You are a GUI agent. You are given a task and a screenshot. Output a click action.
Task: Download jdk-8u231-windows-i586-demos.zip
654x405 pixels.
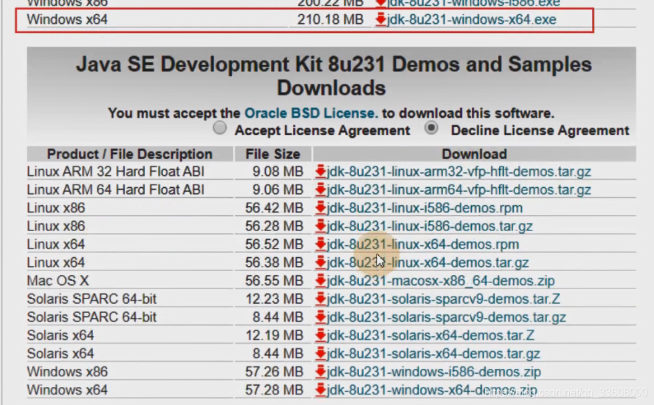(434, 371)
